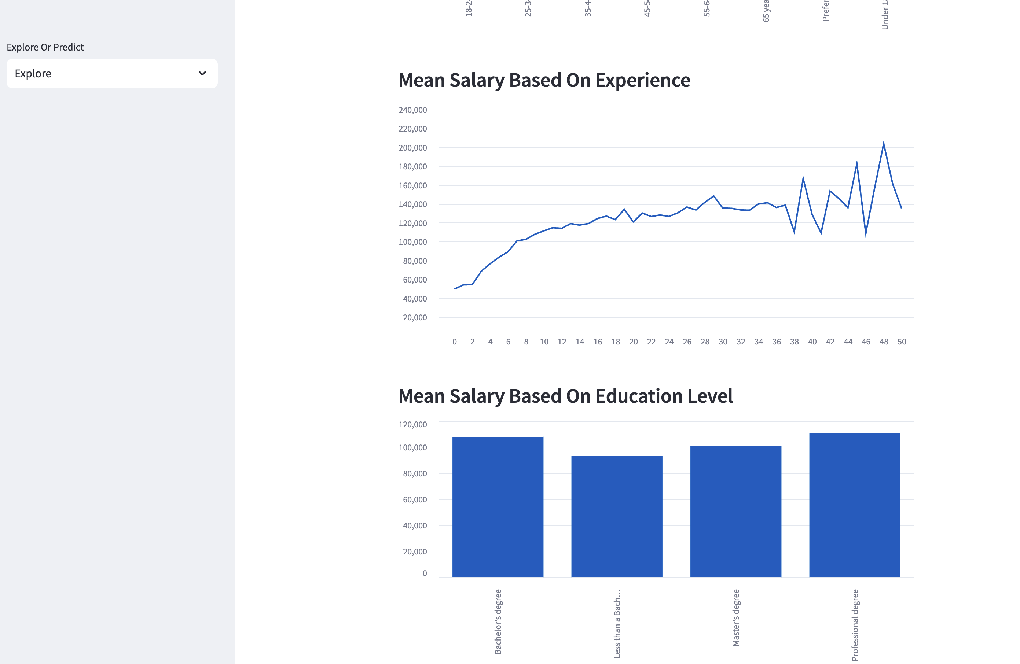This screenshot has height=664, width=1020.
Task: Click the Bachelor's degree bar
Action: 498,507
